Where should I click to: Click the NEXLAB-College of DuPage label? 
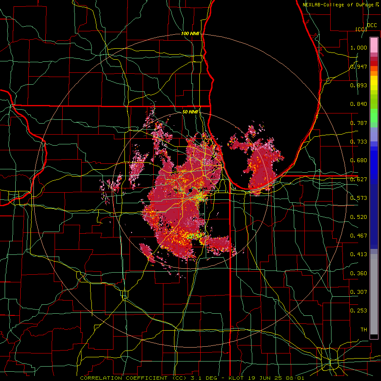[x=339, y=5]
